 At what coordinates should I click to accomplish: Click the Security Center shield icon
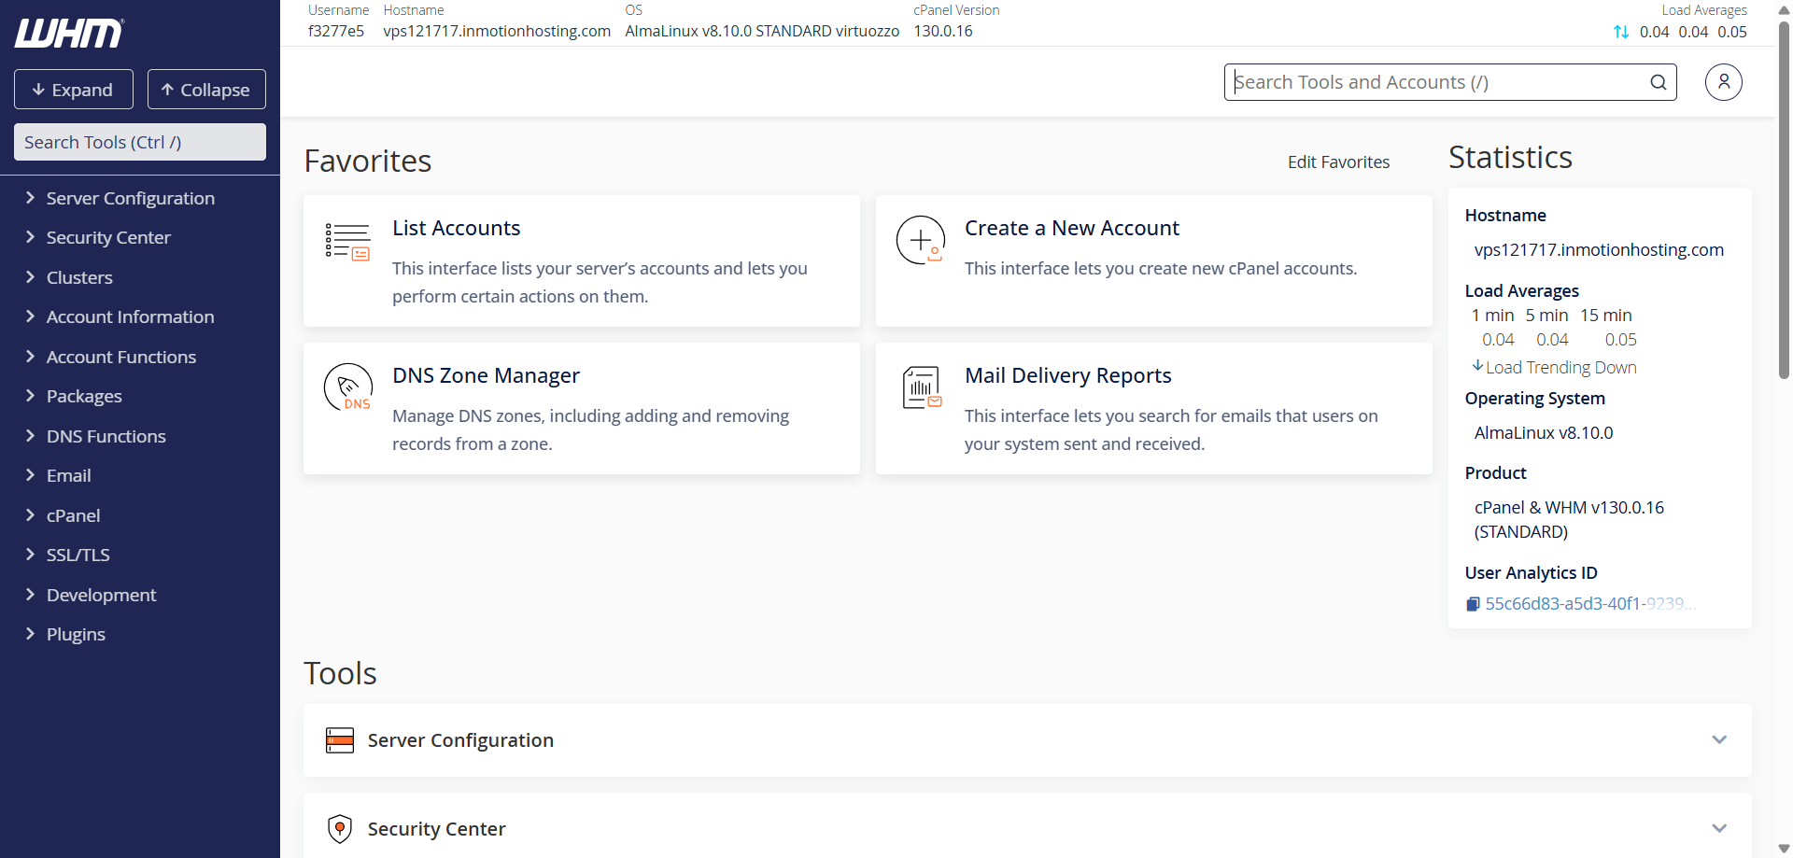click(340, 828)
